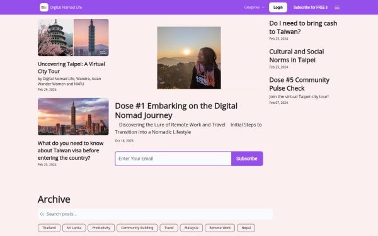
Task: Open the Taiwan visa article title
Action: [x=71, y=150]
